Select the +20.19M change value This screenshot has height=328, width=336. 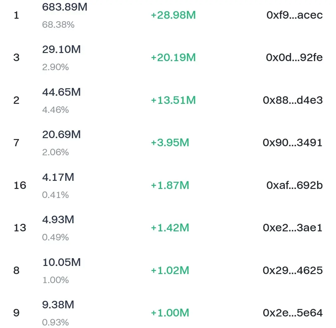coord(173,57)
